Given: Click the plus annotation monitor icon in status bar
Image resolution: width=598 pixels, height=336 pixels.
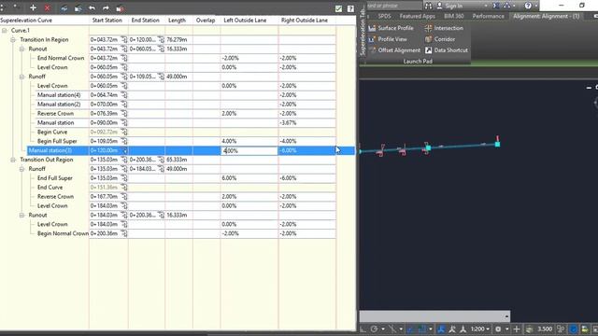Looking at the screenshot, I should click(517, 329).
